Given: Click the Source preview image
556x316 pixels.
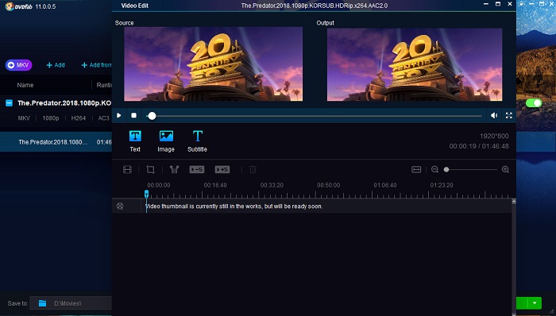Looking at the screenshot, I should tap(213, 64).
